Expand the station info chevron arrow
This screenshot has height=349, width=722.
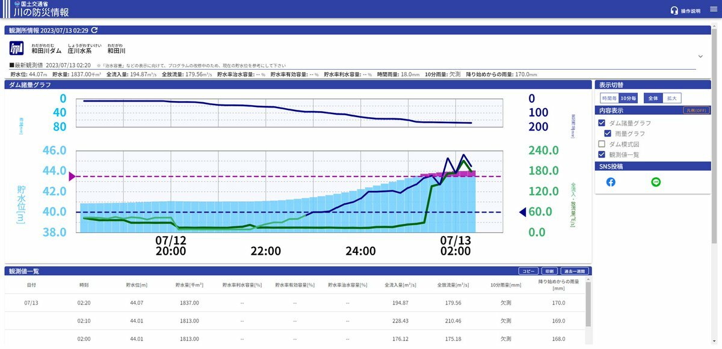(x=700, y=56)
